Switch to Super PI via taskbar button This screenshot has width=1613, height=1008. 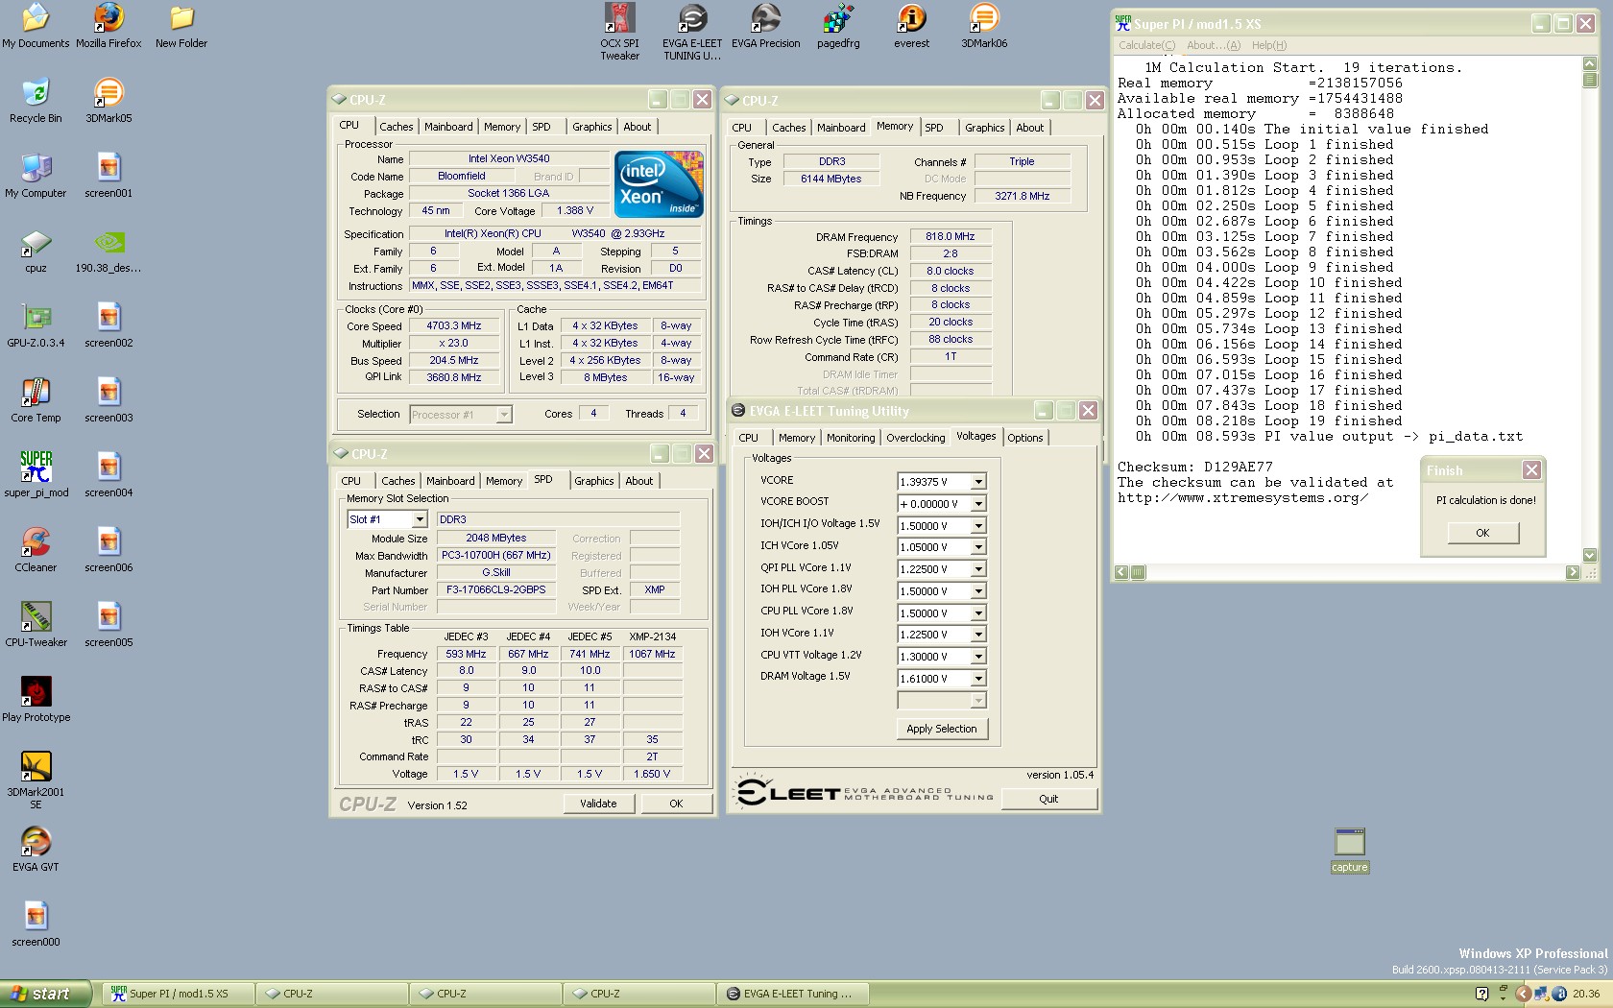(x=179, y=994)
